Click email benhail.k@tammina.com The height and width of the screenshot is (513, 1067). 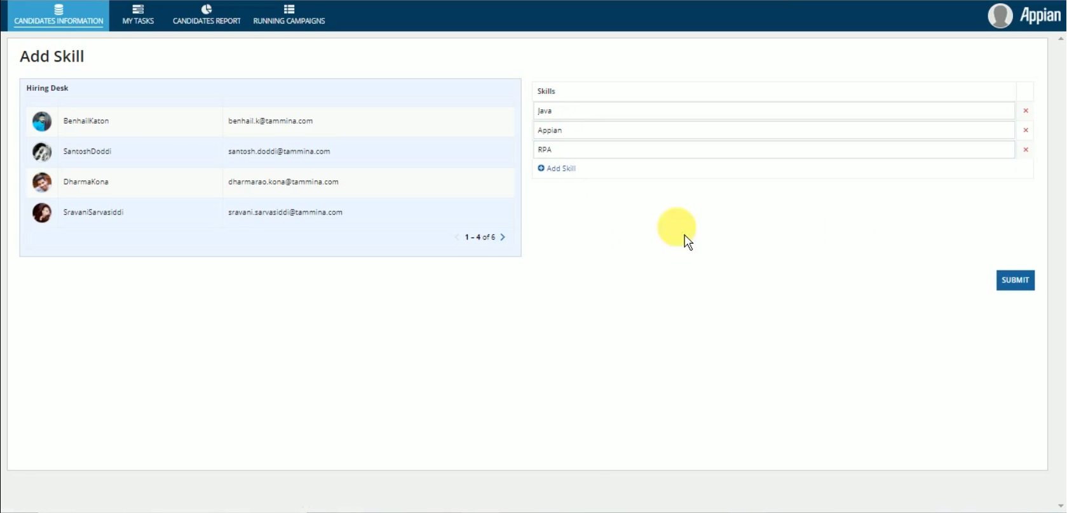point(270,121)
